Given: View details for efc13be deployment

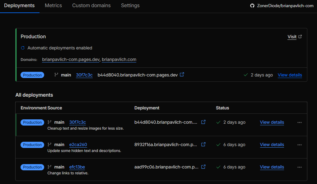Looking at the screenshot, I should coord(272,167).
